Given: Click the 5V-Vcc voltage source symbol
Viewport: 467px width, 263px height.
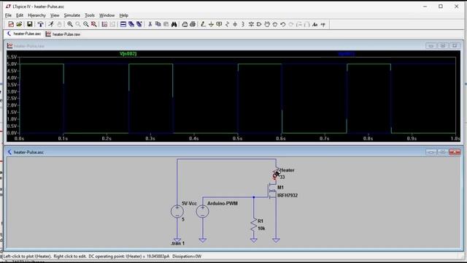Looking at the screenshot, I should pyautogui.click(x=177, y=211).
